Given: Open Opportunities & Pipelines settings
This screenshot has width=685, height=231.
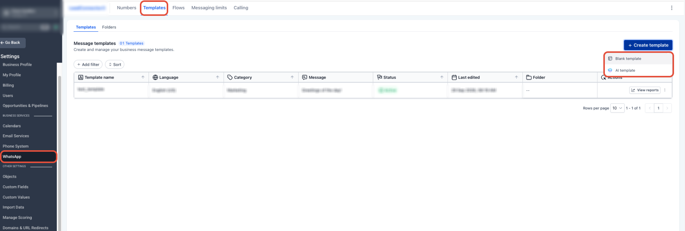Looking at the screenshot, I should point(25,106).
